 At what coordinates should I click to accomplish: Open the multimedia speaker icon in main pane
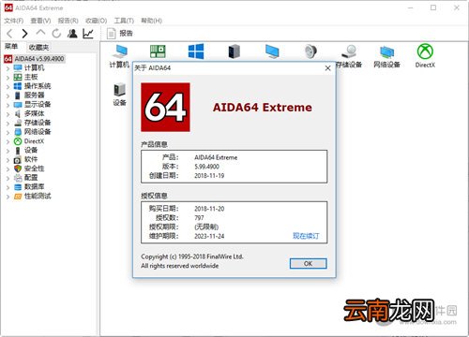310,51
